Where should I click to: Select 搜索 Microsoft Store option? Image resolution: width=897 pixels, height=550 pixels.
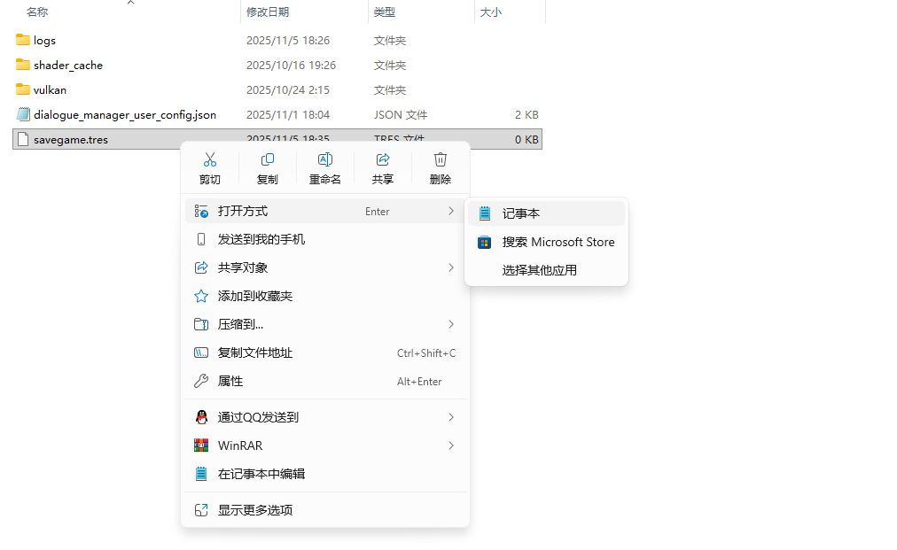pyautogui.click(x=546, y=242)
